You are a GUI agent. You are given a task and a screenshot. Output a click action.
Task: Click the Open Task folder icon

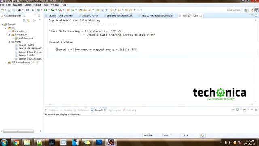click(x=85, y=10)
